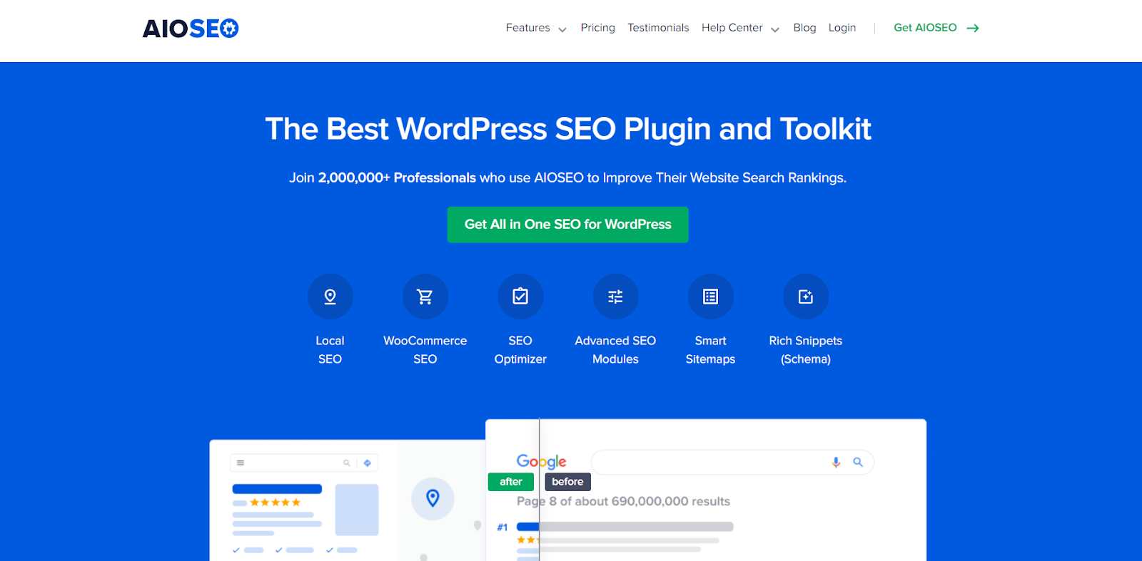Image resolution: width=1142 pixels, height=561 pixels.
Task: Click the Google logo in the preview
Action: pos(541,461)
